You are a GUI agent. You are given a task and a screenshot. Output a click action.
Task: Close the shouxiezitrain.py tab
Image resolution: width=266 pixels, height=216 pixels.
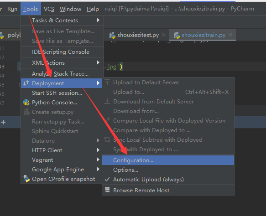(230, 35)
